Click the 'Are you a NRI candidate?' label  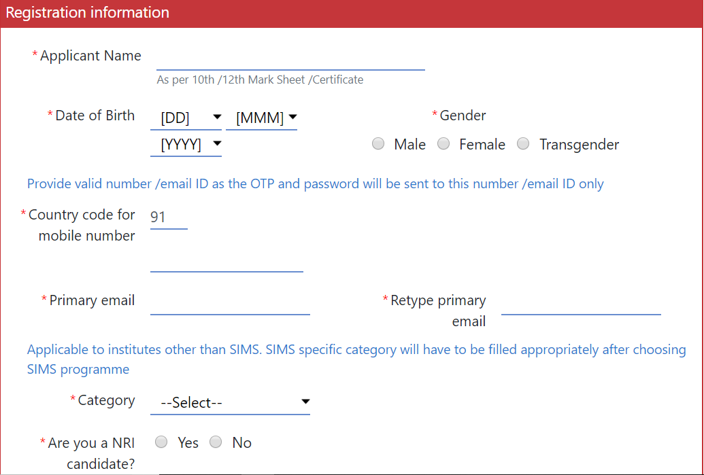point(92,453)
